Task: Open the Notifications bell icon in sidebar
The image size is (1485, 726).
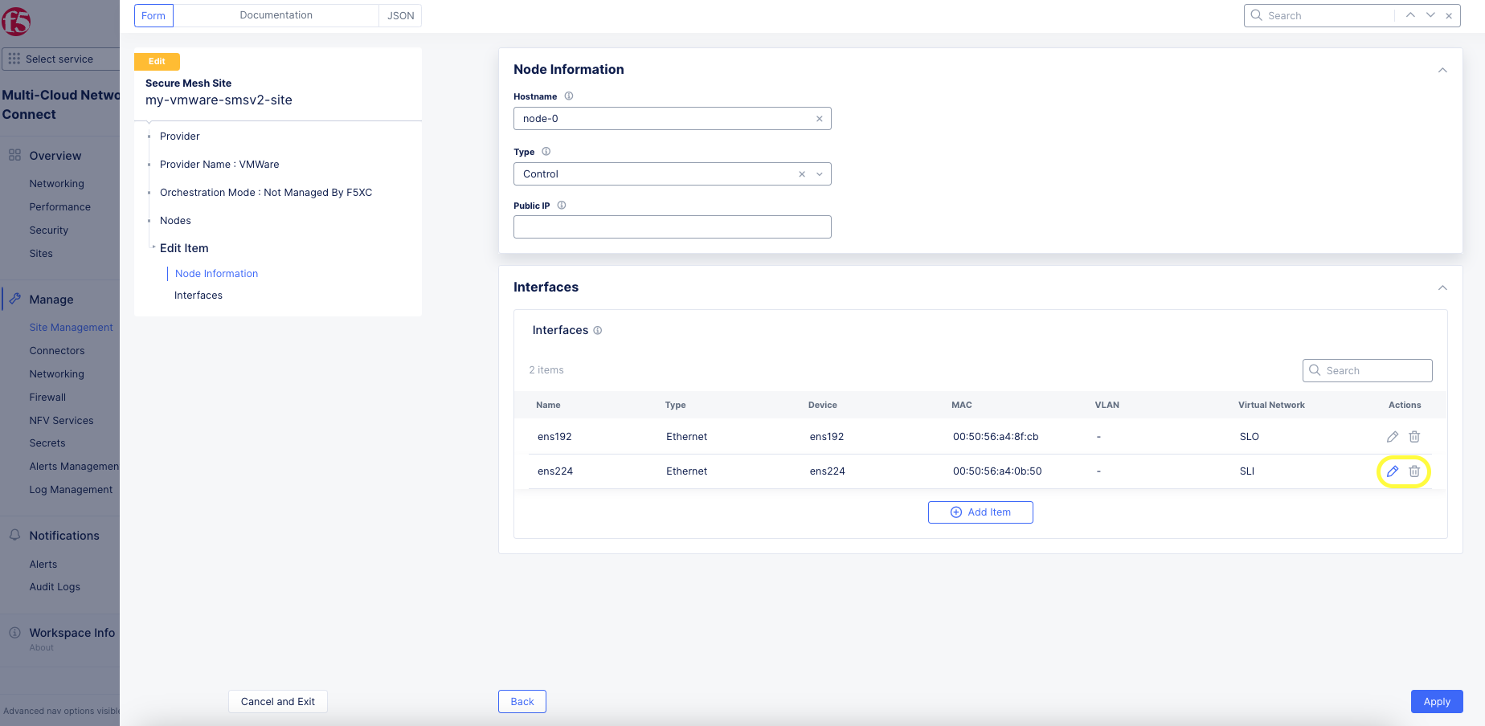Action: pos(14,535)
